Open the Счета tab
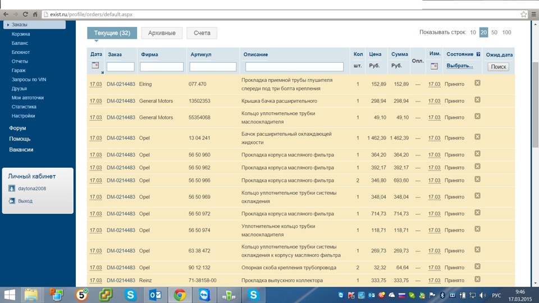539x303 pixels. pyautogui.click(x=202, y=33)
